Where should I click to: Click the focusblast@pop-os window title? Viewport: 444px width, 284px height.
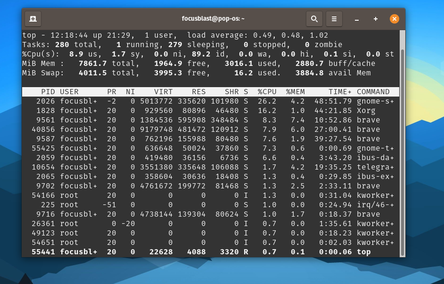click(x=213, y=19)
